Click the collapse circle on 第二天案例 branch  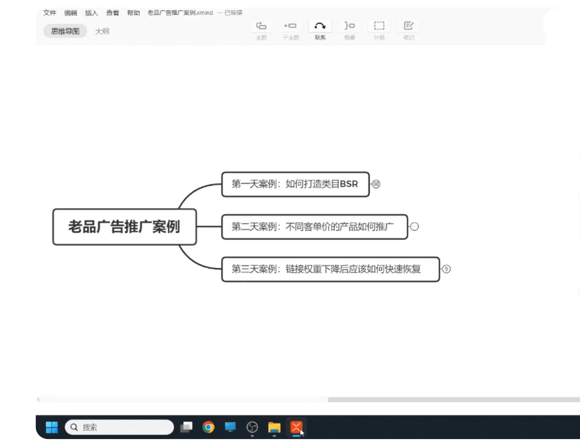point(414,227)
